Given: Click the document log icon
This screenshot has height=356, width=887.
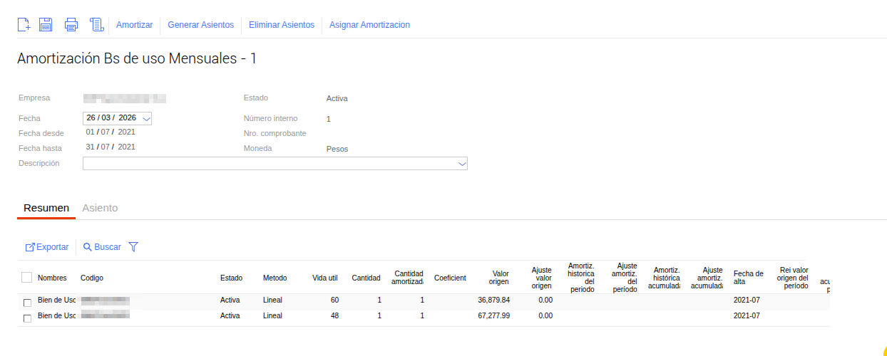Looking at the screenshot, I should [x=97, y=25].
